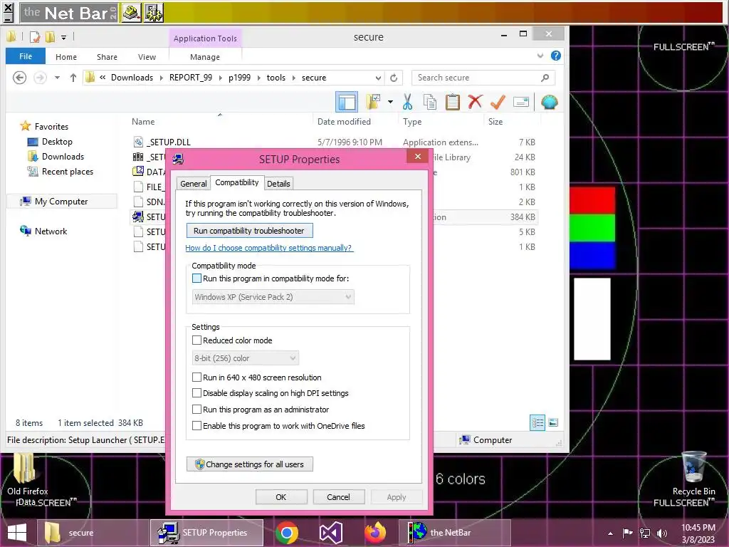Open the 8-bit (256) color dropdown
The width and height of the screenshot is (729, 547).
pyautogui.click(x=245, y=358)
